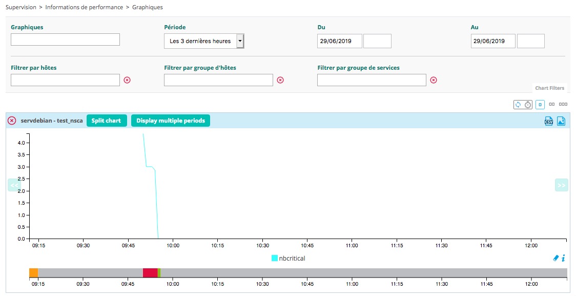The image size is (576, 296).
Task: Expand the Chart Filters panel tab
Action: click(549, 88)
